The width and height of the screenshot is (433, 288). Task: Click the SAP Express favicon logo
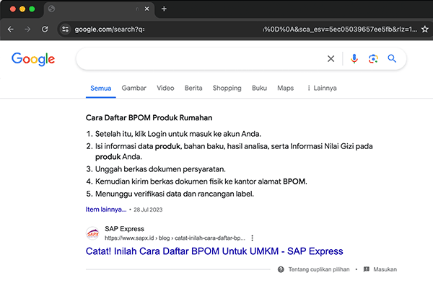pyautogui.click(x=92, y=233)
